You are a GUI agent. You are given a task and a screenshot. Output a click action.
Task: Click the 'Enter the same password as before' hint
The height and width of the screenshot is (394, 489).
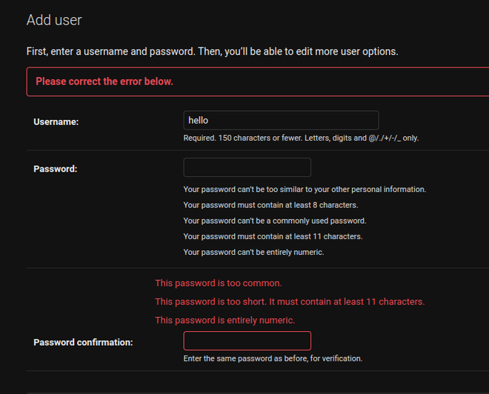(273, 358)
